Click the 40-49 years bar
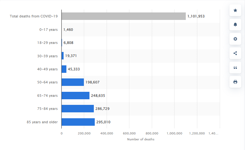 click(64, 69)
